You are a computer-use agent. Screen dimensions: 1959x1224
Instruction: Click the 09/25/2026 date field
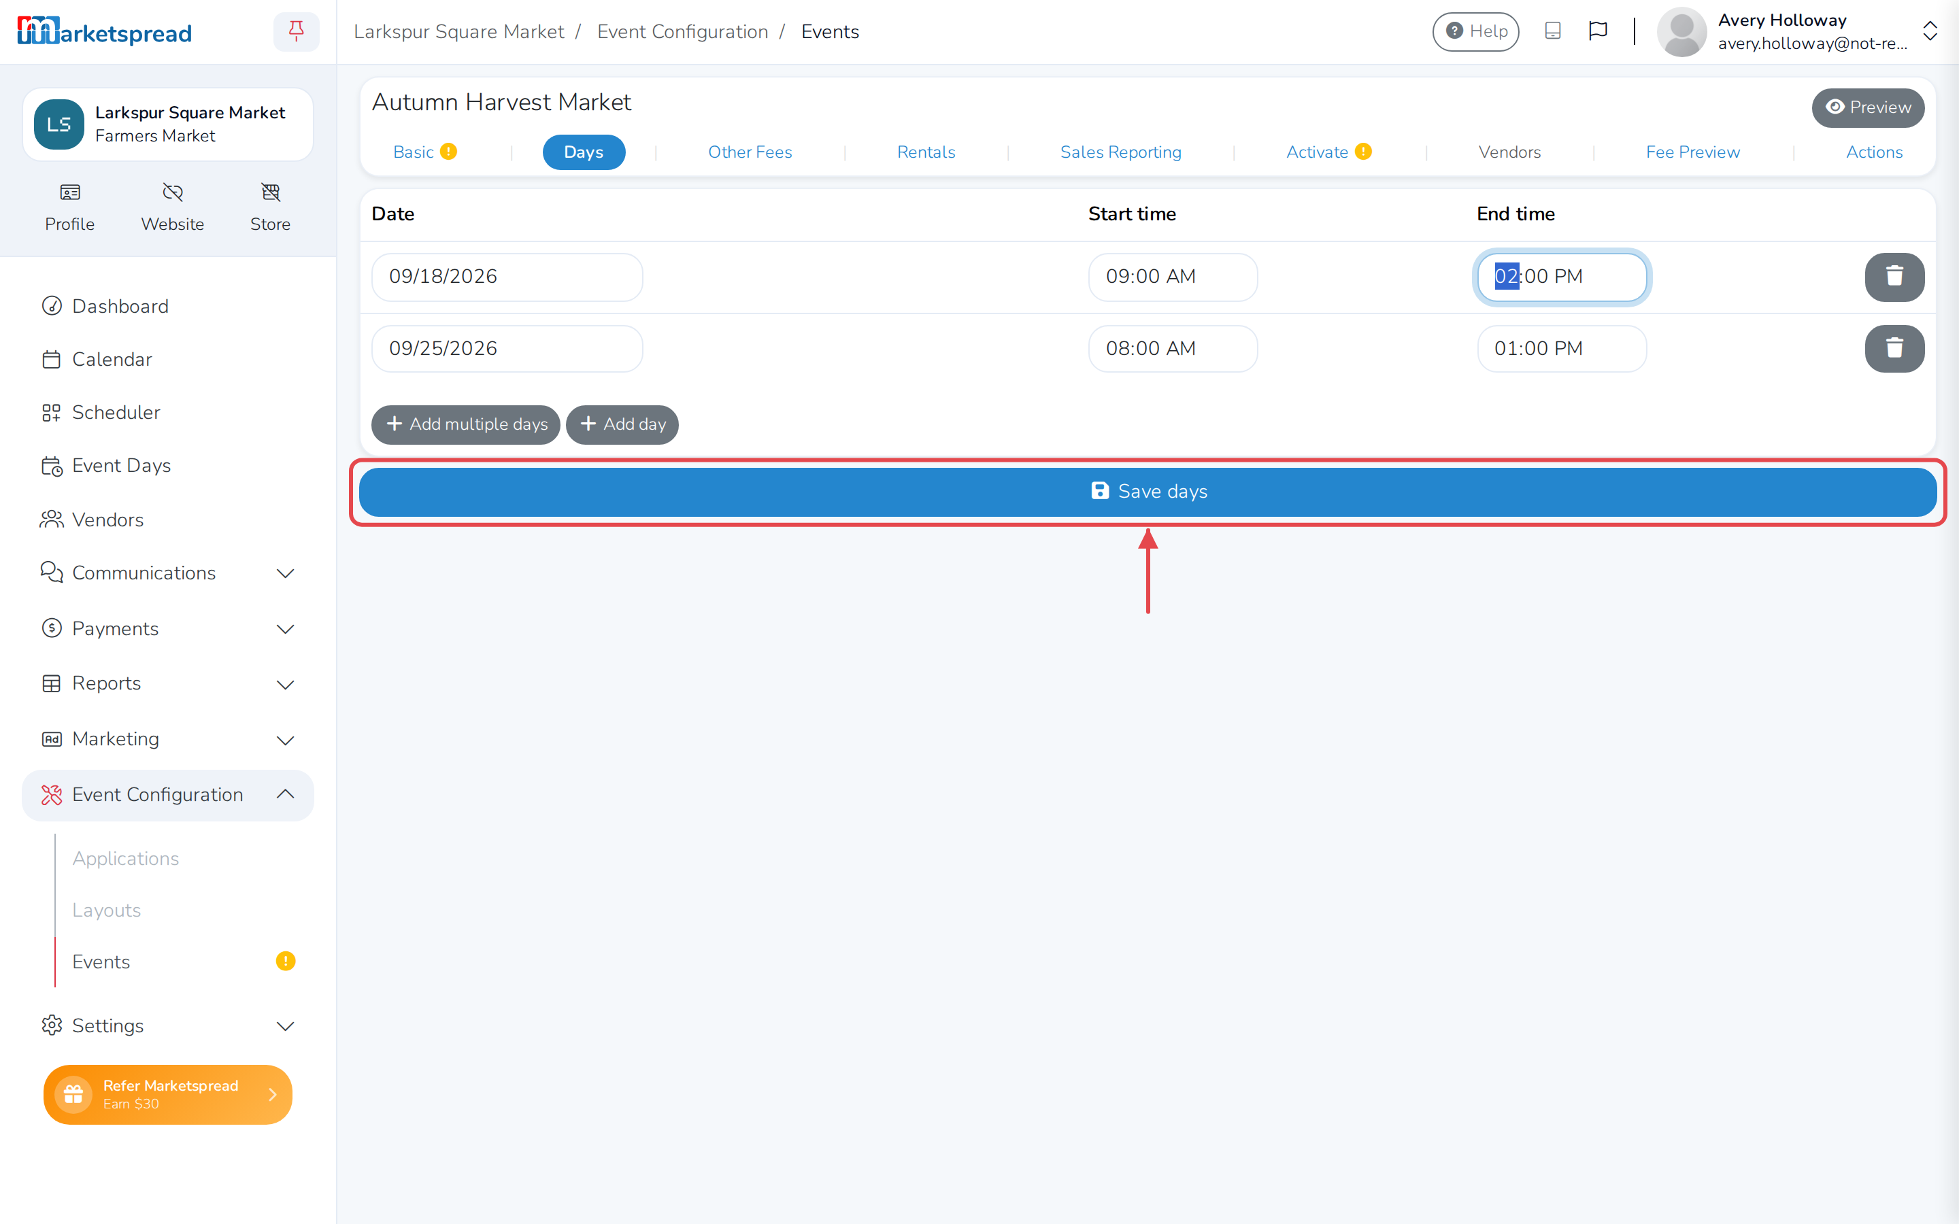507,349
